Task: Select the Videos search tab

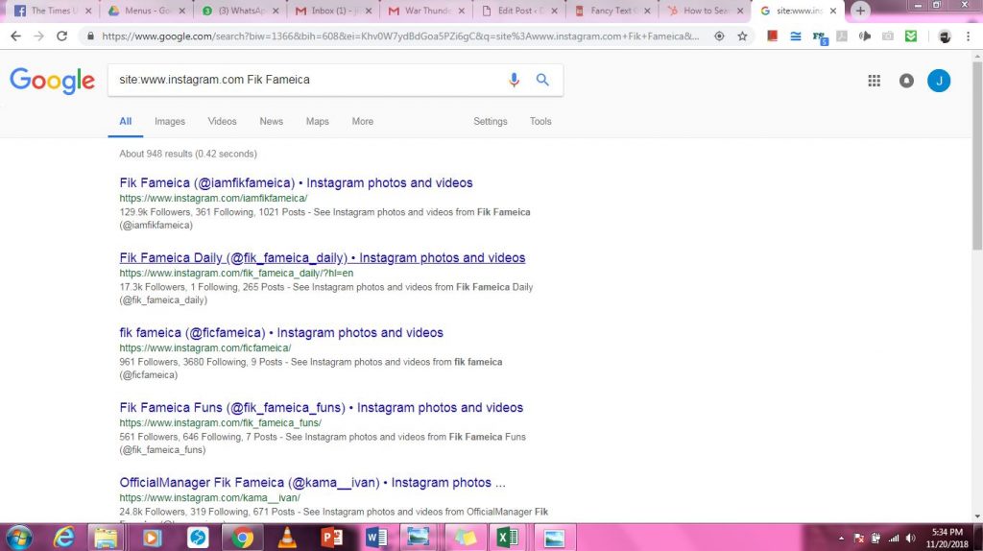Action: pos(222,122)
